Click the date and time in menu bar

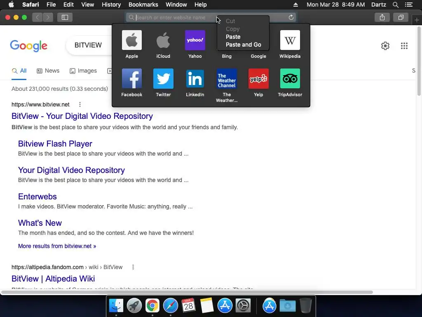click(335, 5)
